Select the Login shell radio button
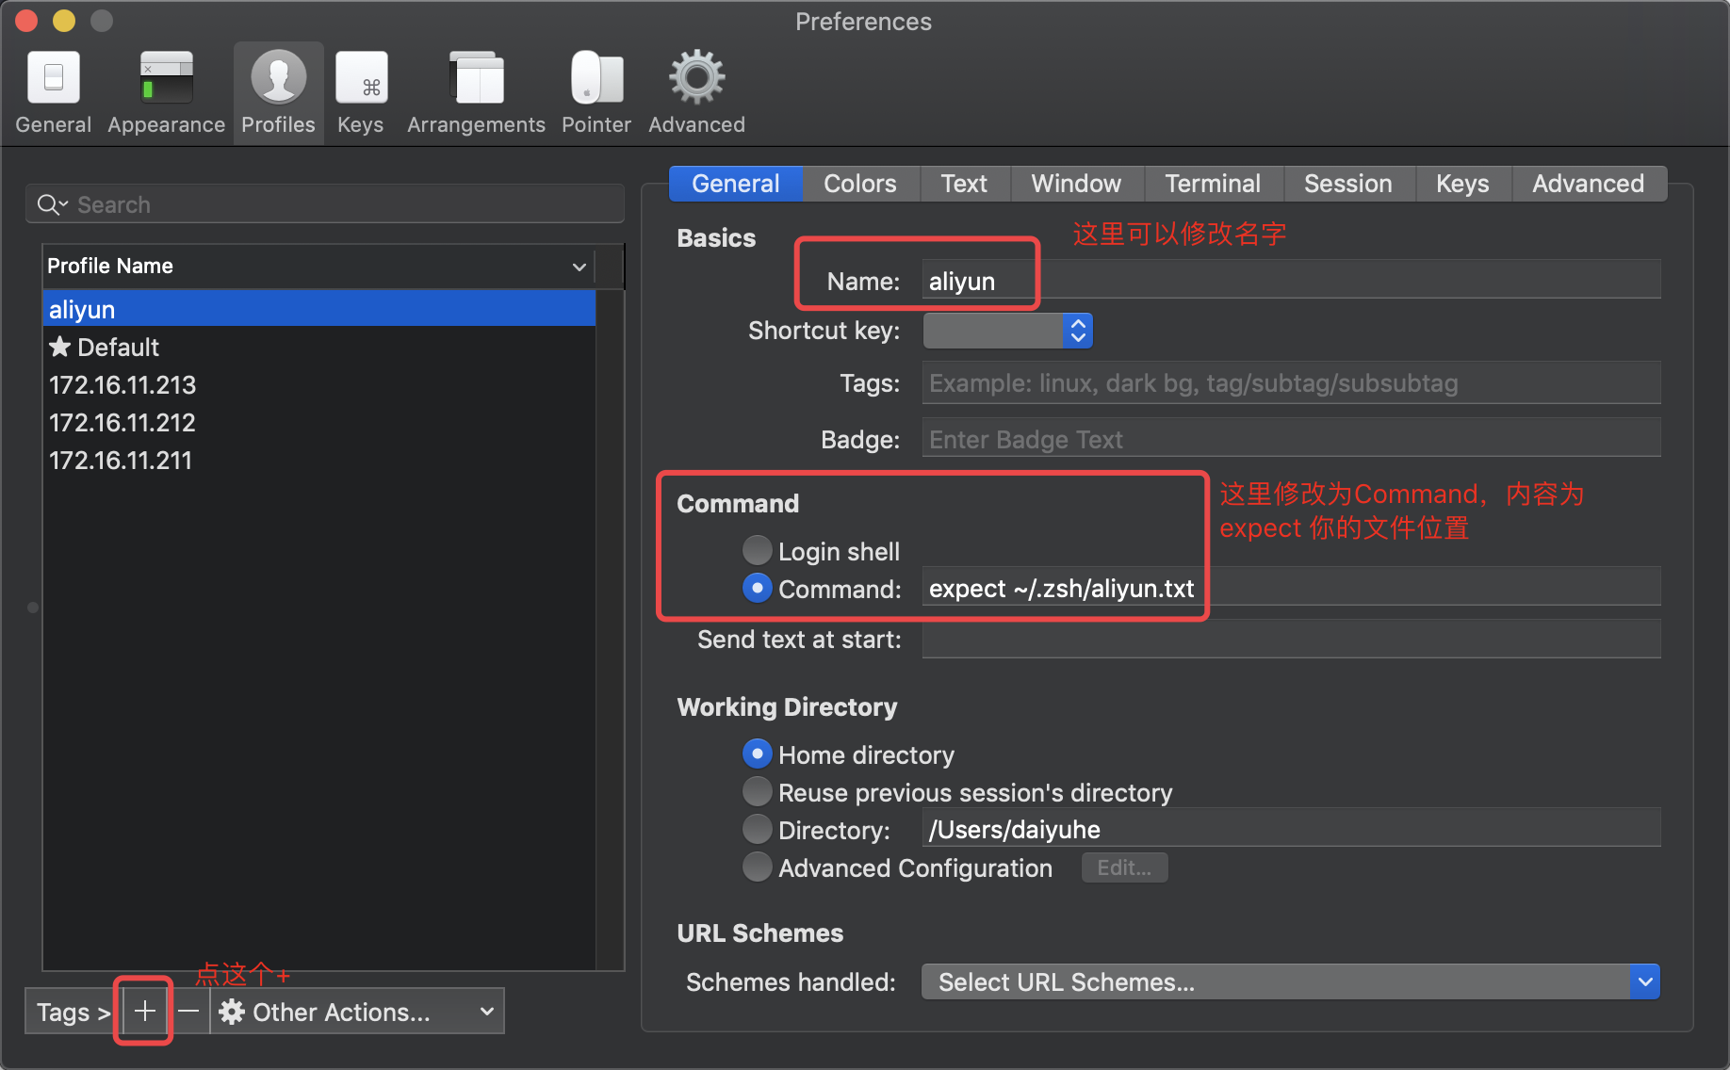This screenshot has width=1730, height=1070. point(757,550)
